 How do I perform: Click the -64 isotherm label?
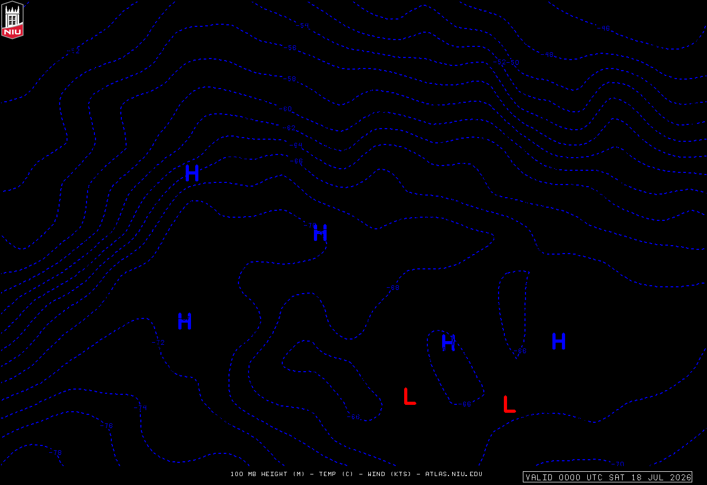(x=297, y=144)
